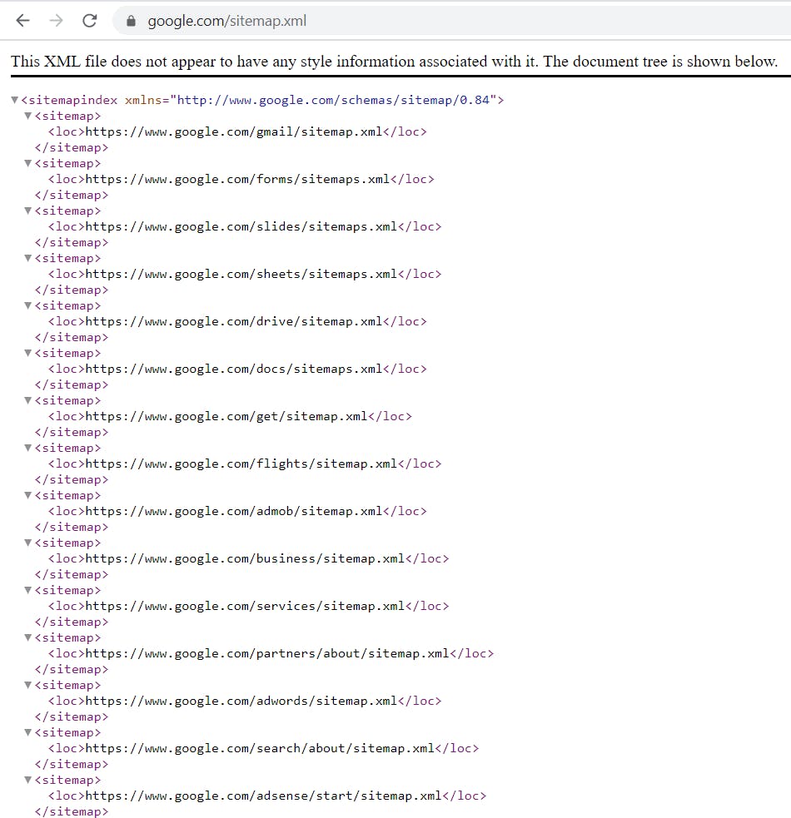Image resolution: width=791 pixels, height=818 pixels.
Task: Click the closing sitemap tag after gmail
Action: point(72,147)
